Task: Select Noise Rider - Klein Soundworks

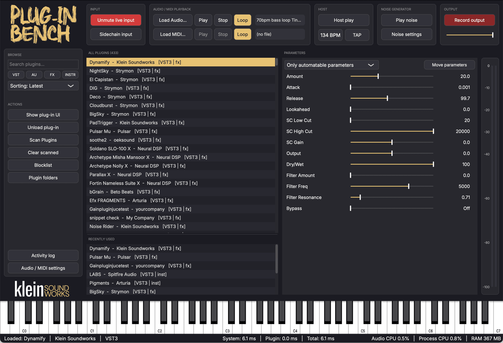Action: (181, 226)
